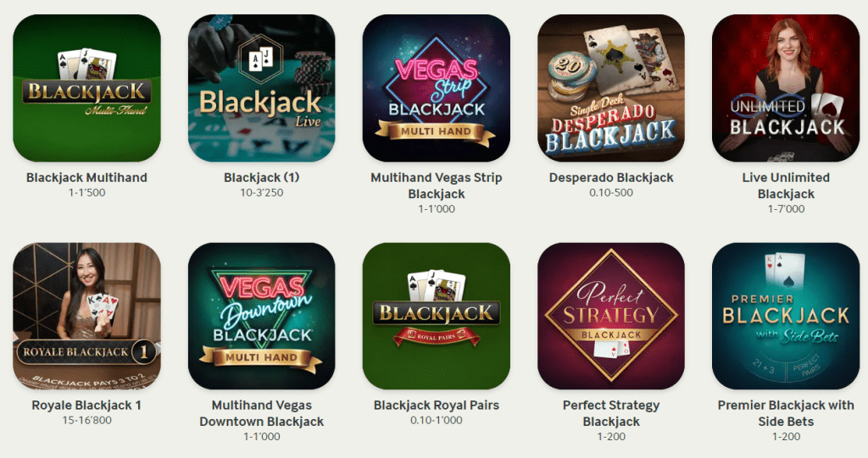Click 'Premier Blackjack with Side Bets' title
The image size is (868, 458).
786,413
